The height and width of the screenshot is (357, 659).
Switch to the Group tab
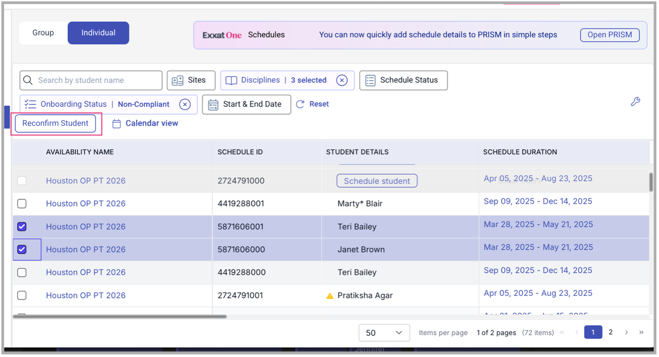click(x=43, y=33)
